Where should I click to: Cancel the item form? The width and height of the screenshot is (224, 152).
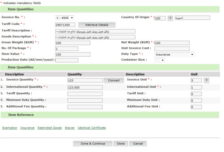(x=138, y=143)
